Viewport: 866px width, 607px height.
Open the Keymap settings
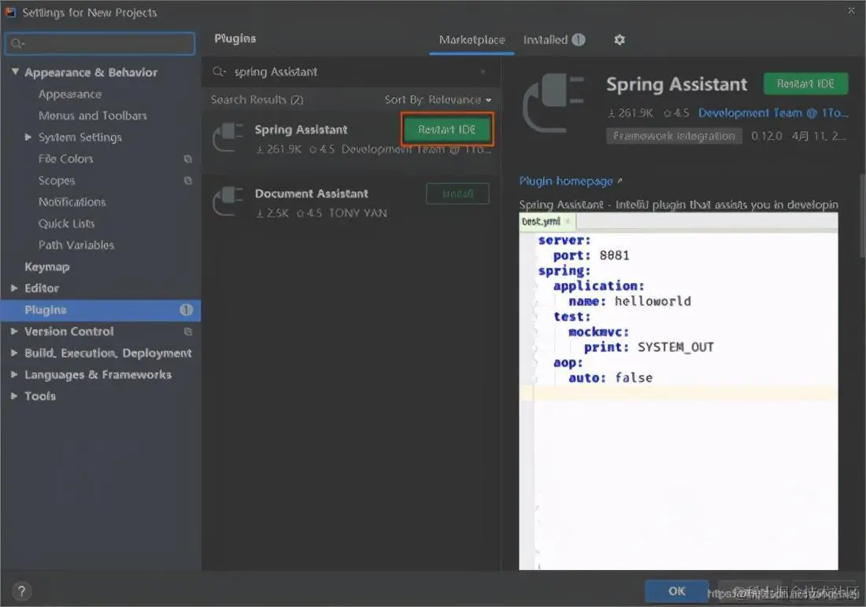(47, 267)
